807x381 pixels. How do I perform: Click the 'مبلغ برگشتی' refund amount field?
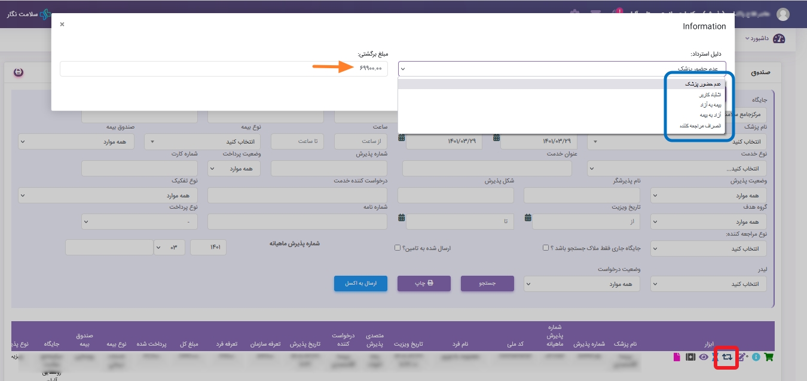pyautogui.click(x=223, y=69)
